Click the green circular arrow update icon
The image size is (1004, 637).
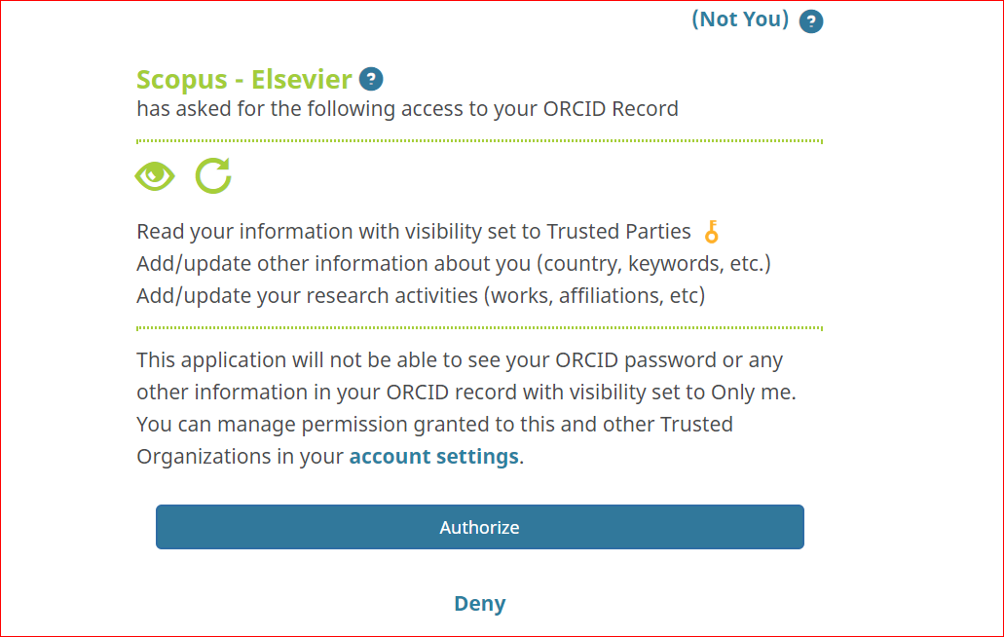(x=213, y=176)
